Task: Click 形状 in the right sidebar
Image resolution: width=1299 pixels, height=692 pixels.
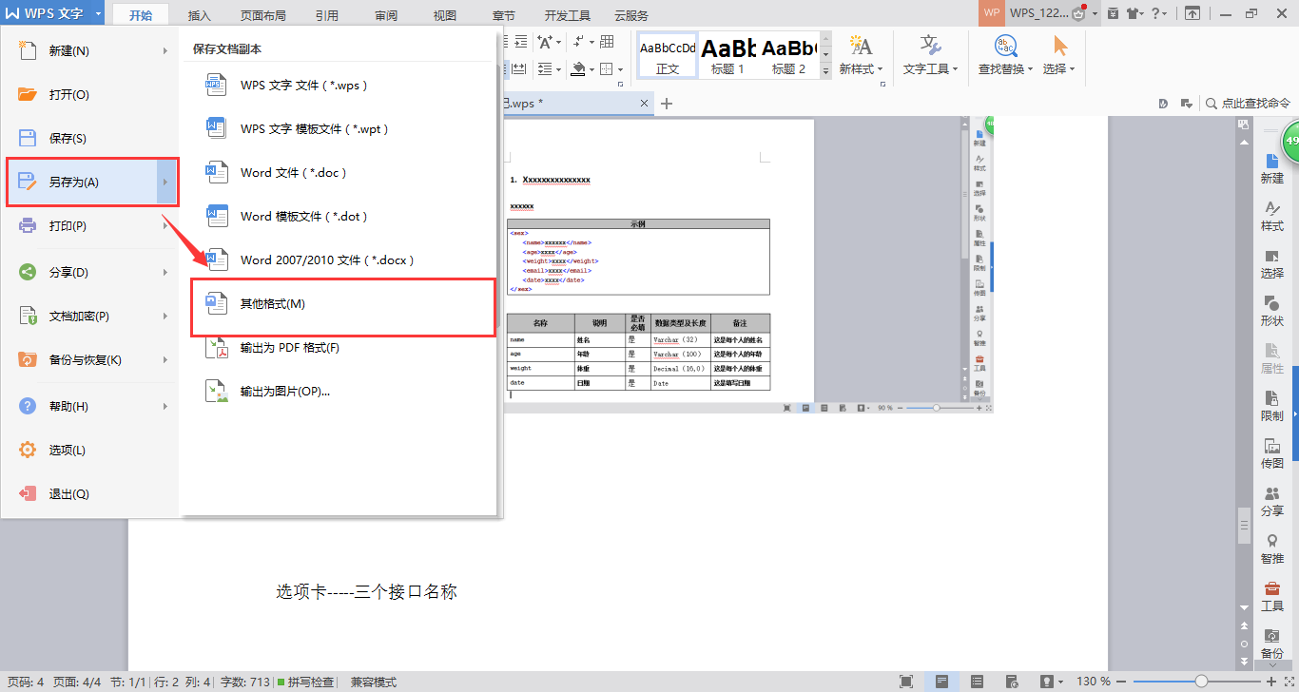Action: pyautogui.click(x=1272, y=311)
